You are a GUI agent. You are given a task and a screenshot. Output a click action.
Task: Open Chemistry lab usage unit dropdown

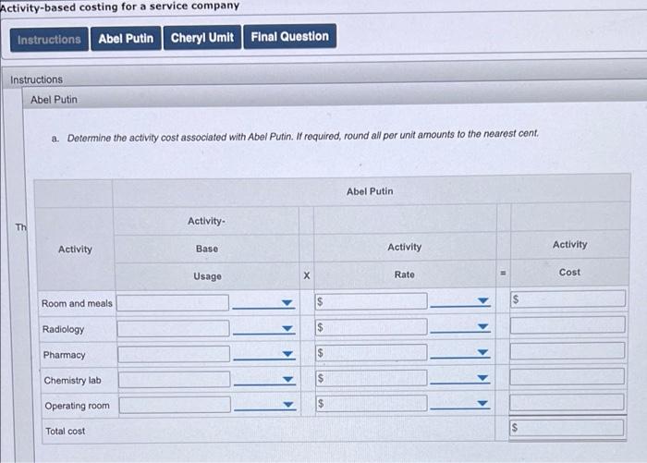tap(265, 380)
